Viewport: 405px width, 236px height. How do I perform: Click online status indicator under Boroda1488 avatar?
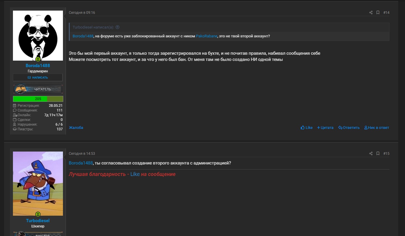pos(38,59)
